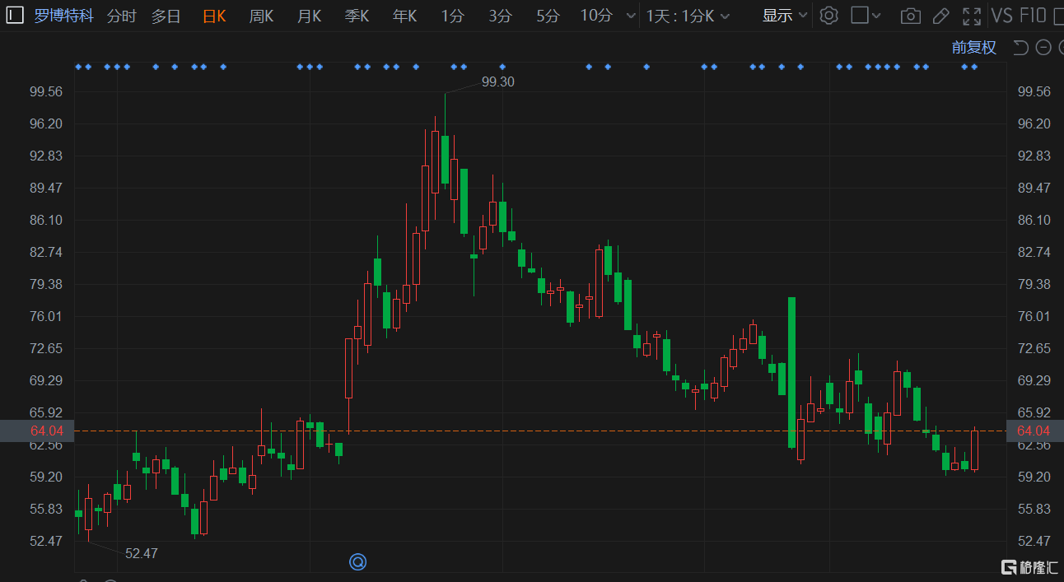The image size is (1064, 582).
Task: Click the undo arrow icon
Action: click(1021, 48)
